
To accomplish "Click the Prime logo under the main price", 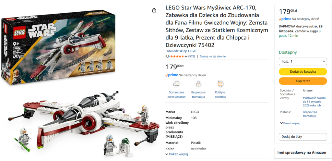I will coord(172,75).
